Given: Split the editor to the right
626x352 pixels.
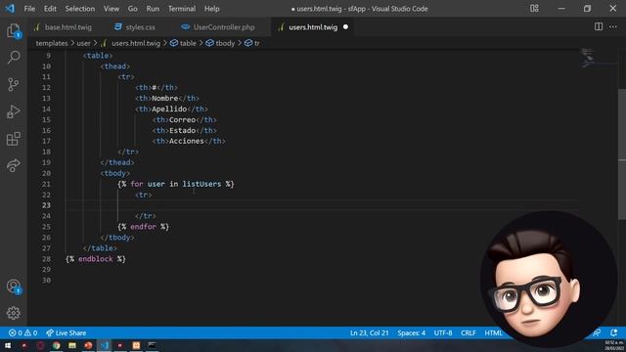Looking at the screenshot, I should coord(599,26).
